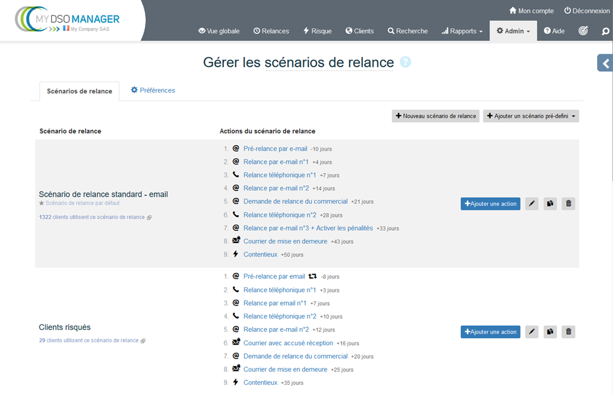Viewport: 613px width, 394px height.
Task: Switch to the Préférences tab
Action: pyautogui.click(x=152, y=90)
